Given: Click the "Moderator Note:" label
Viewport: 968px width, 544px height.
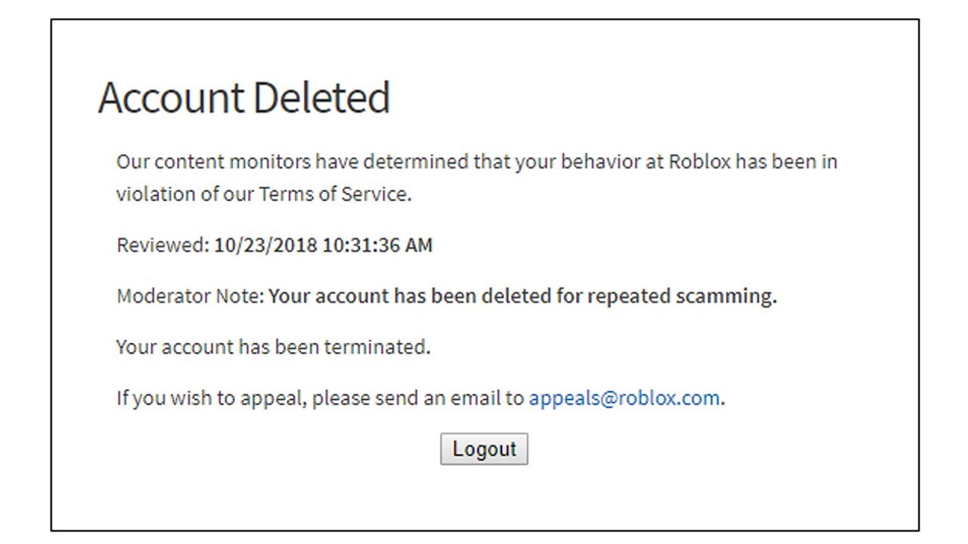Looking at the screenshot, I should [190, 295].
